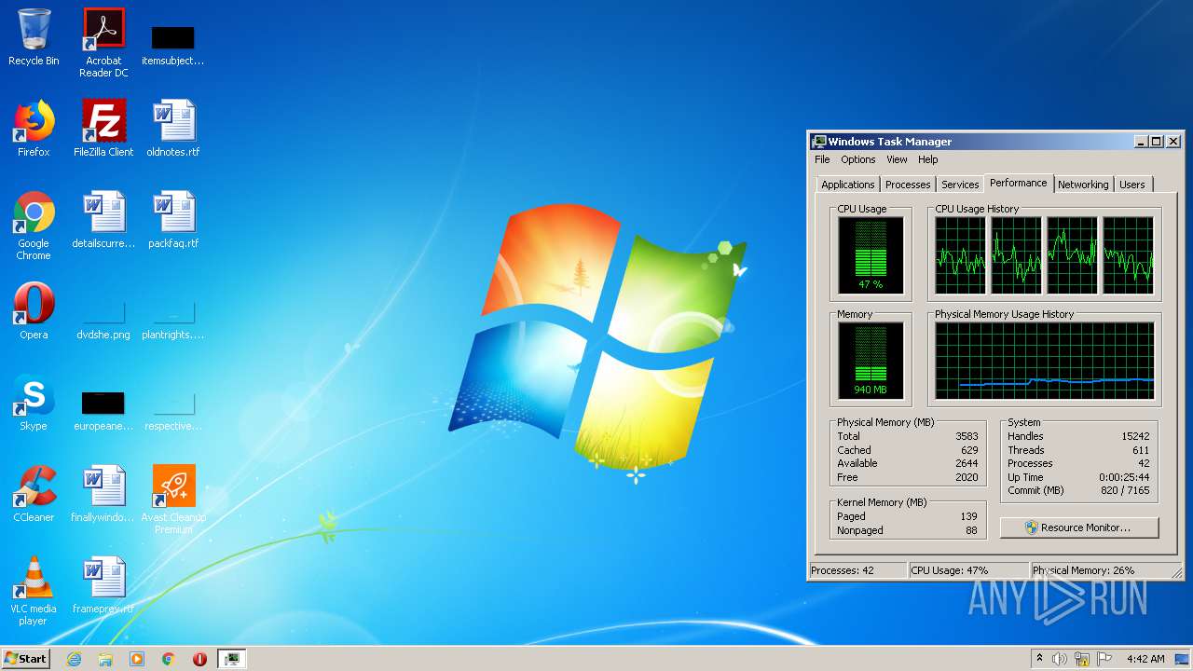Launch VLC media player shortcut
This screenshot has height=671, width=1193.
tap(34, 590)
